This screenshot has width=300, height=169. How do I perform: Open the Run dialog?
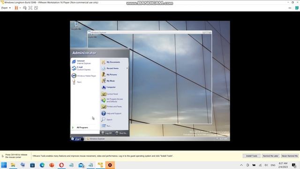pos(106,126)
